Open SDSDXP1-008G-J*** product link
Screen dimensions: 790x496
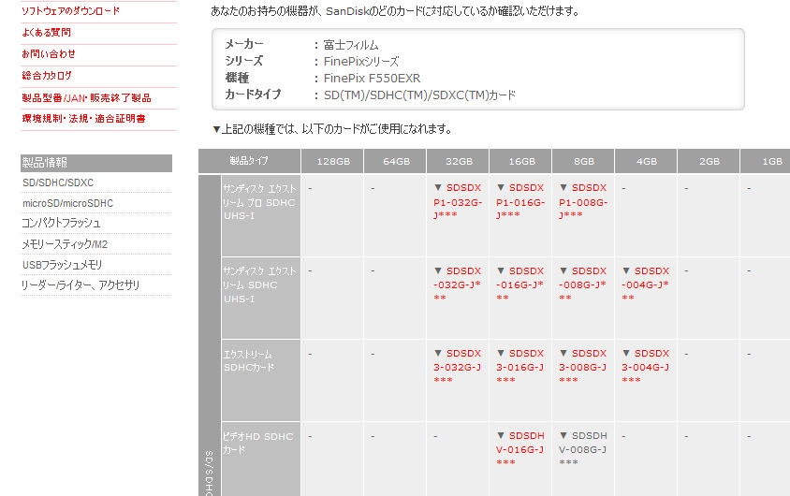point(583,201)
